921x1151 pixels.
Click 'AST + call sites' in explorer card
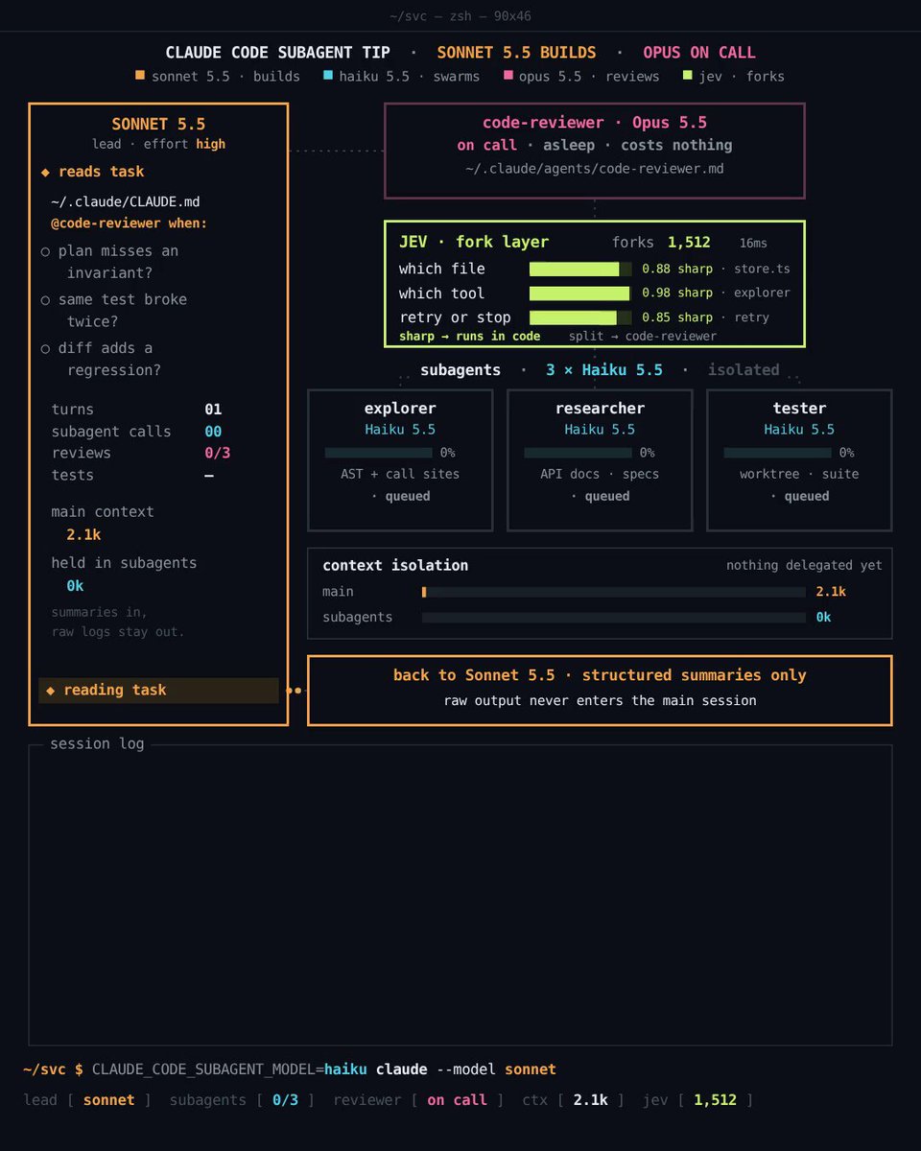(400, 474)
